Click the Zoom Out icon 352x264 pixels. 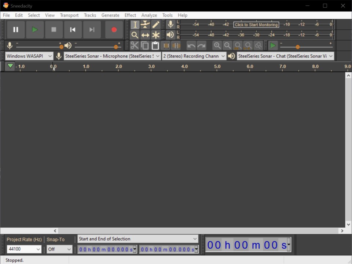[227, 45]
